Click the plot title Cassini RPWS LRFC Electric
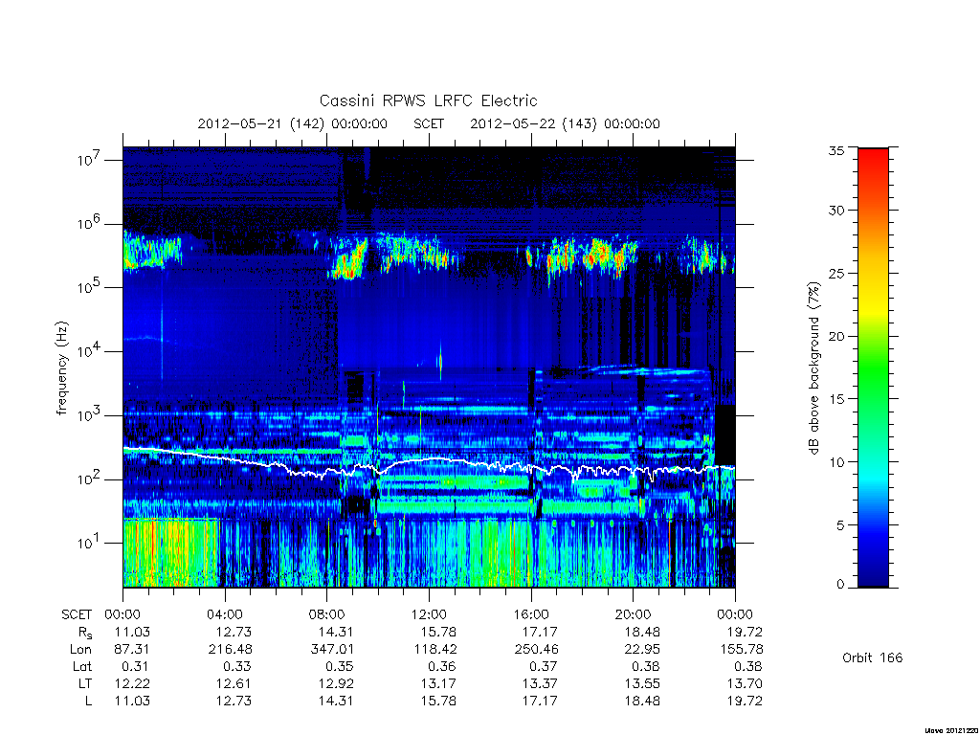This screenshot has height=735, width=980. coord(428,100)
